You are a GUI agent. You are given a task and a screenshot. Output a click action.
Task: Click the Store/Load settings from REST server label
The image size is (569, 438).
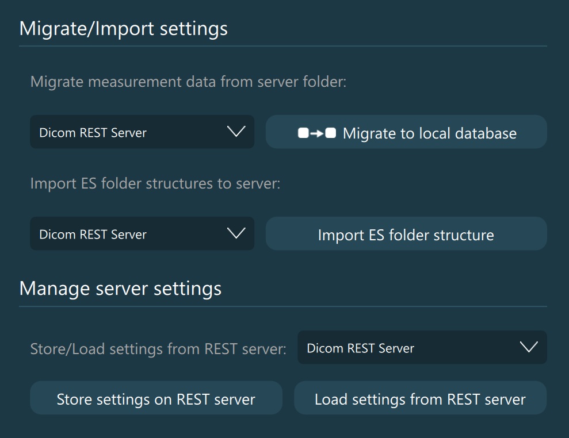coord(158,349)
